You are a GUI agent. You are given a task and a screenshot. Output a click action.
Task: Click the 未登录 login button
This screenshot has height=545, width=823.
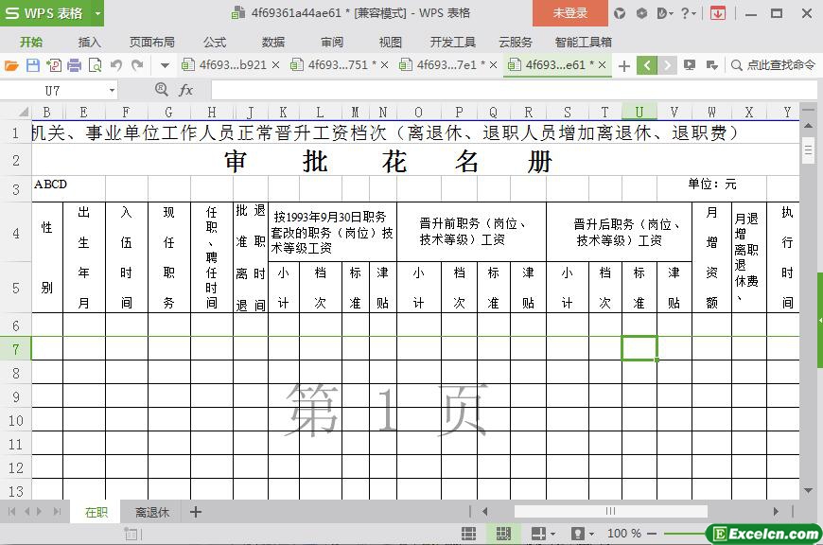(569, 13)
